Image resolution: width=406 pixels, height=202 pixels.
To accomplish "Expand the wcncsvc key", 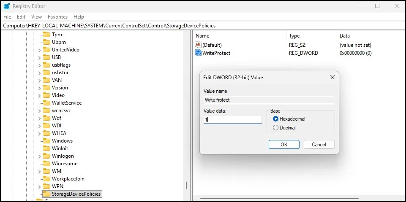I will [39, 110].
